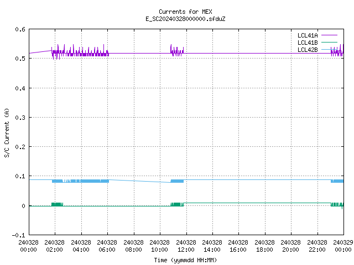Click the blue LCL42B legend line sample
This screenshot has height=265, width=354.
tap(329, 50)
